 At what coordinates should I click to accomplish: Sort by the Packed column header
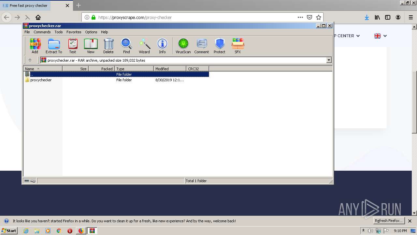coord(101,69)
